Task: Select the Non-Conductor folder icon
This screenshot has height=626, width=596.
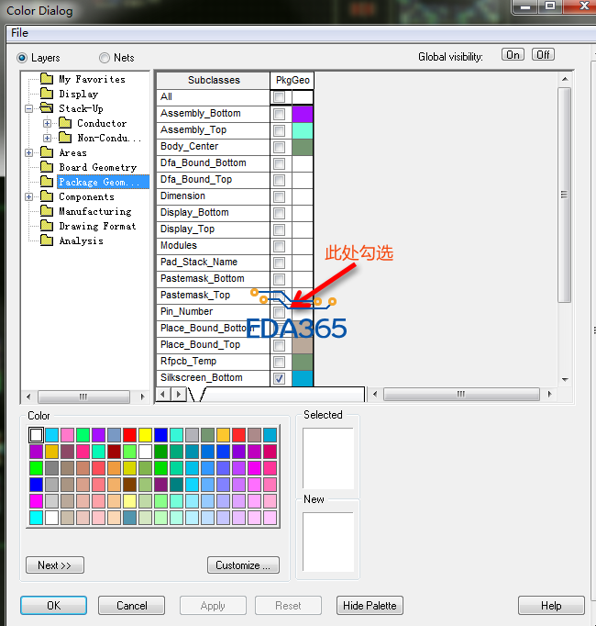Action: click(65, 138)
